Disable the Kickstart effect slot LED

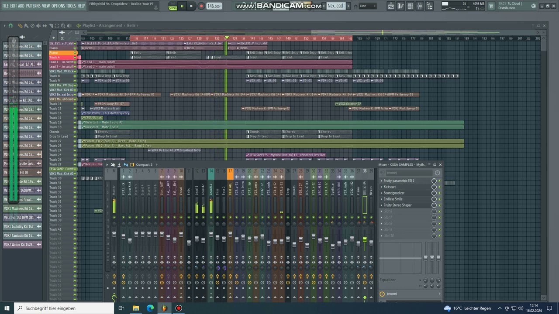(x=439, y=187)
